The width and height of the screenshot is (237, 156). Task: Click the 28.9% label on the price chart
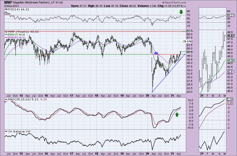click(187, 41)
